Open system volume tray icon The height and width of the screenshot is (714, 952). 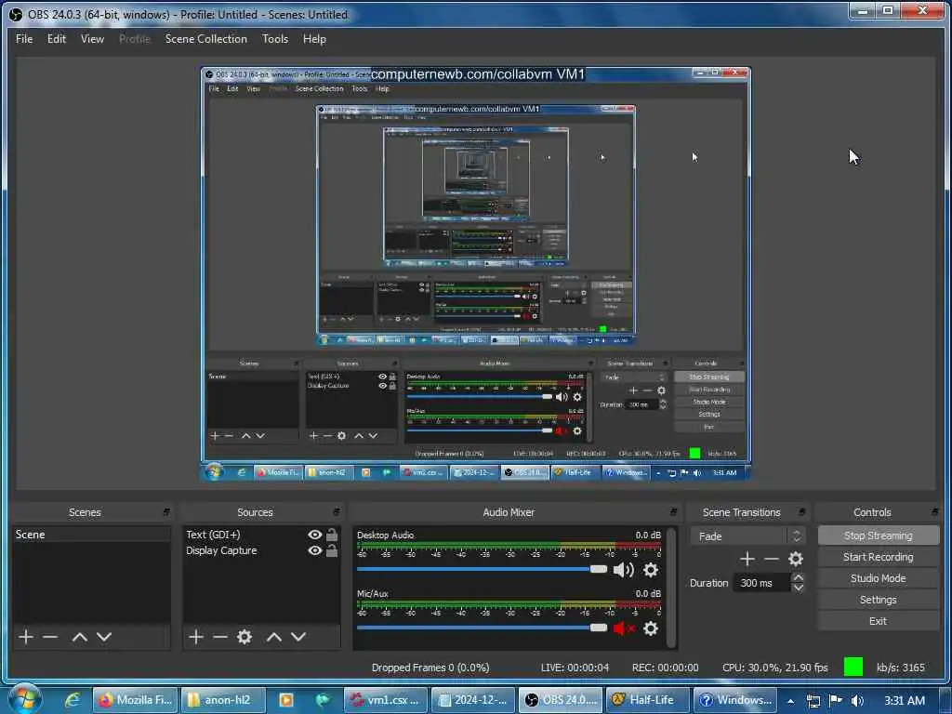[x=857, y=701]
